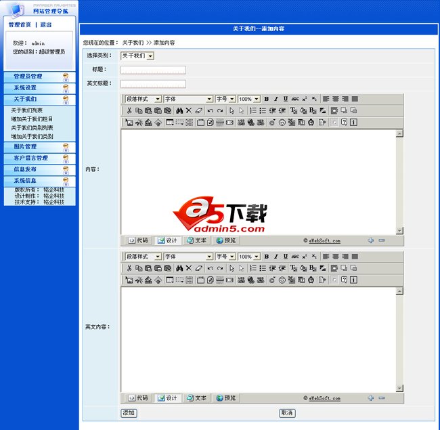The width and height of the screenshot is (440, 430).
Task: Click Delete X icon in 内容 editor toolbar
Action: 189,110
